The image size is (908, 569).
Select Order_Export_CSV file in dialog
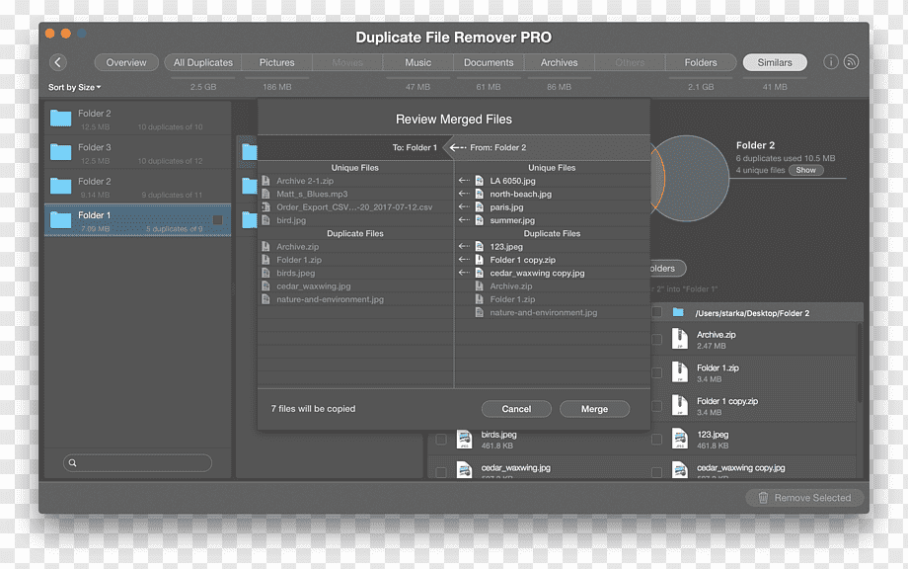point(355,206)
